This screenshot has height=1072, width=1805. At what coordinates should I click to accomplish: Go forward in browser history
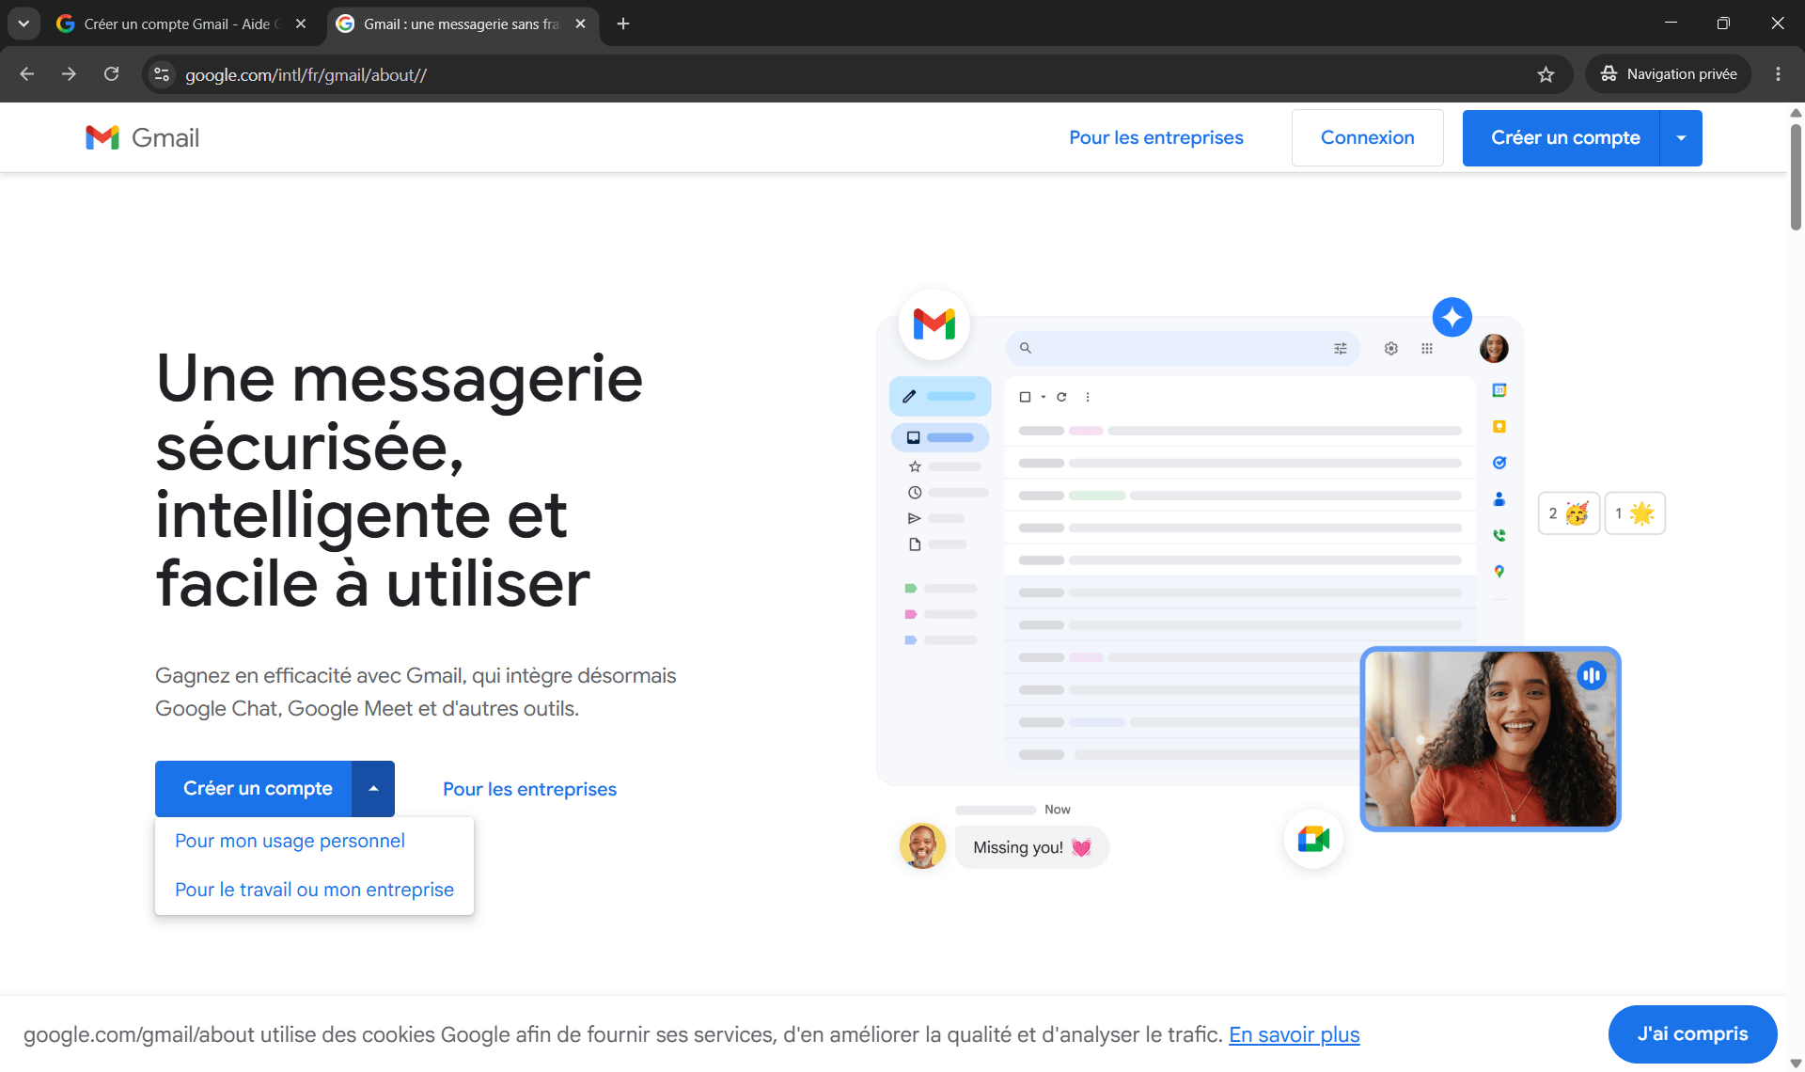coord(69,74)
